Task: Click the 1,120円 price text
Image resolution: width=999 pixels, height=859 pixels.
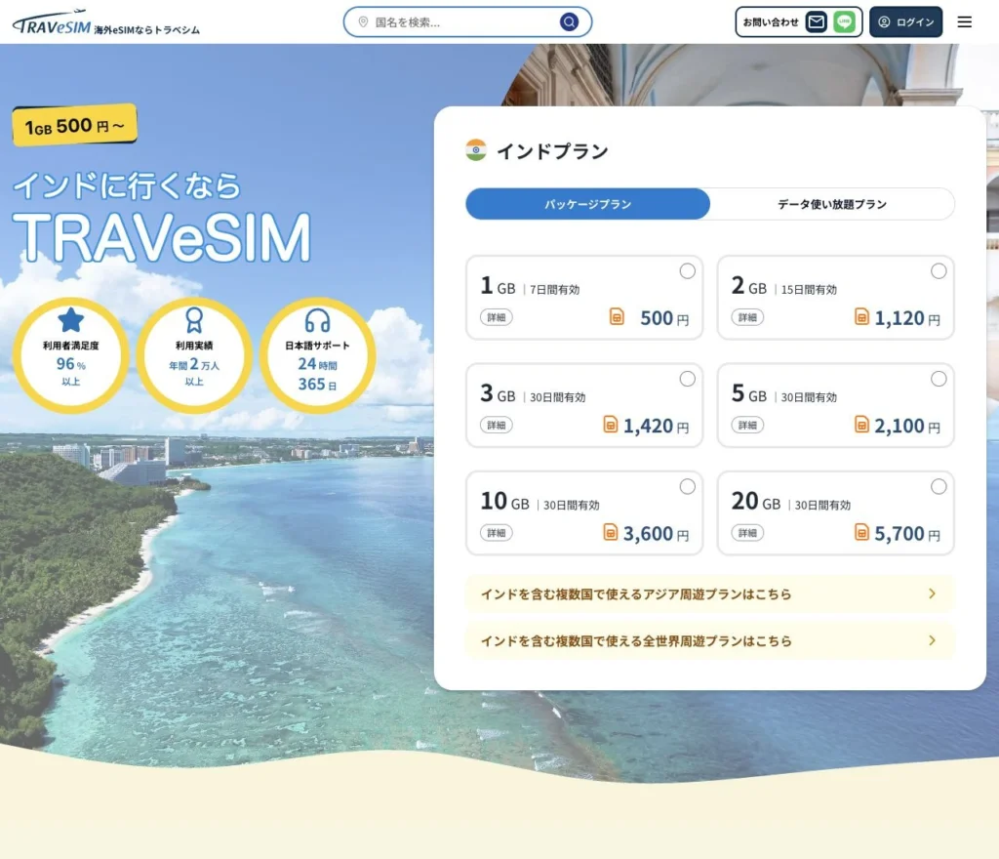Action: 907,318
